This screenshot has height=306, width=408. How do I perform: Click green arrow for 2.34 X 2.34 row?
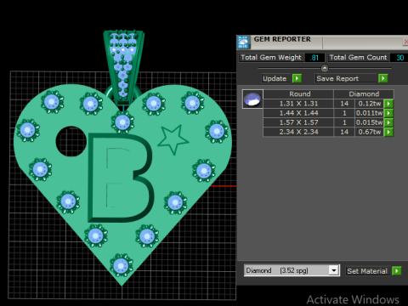388,132
